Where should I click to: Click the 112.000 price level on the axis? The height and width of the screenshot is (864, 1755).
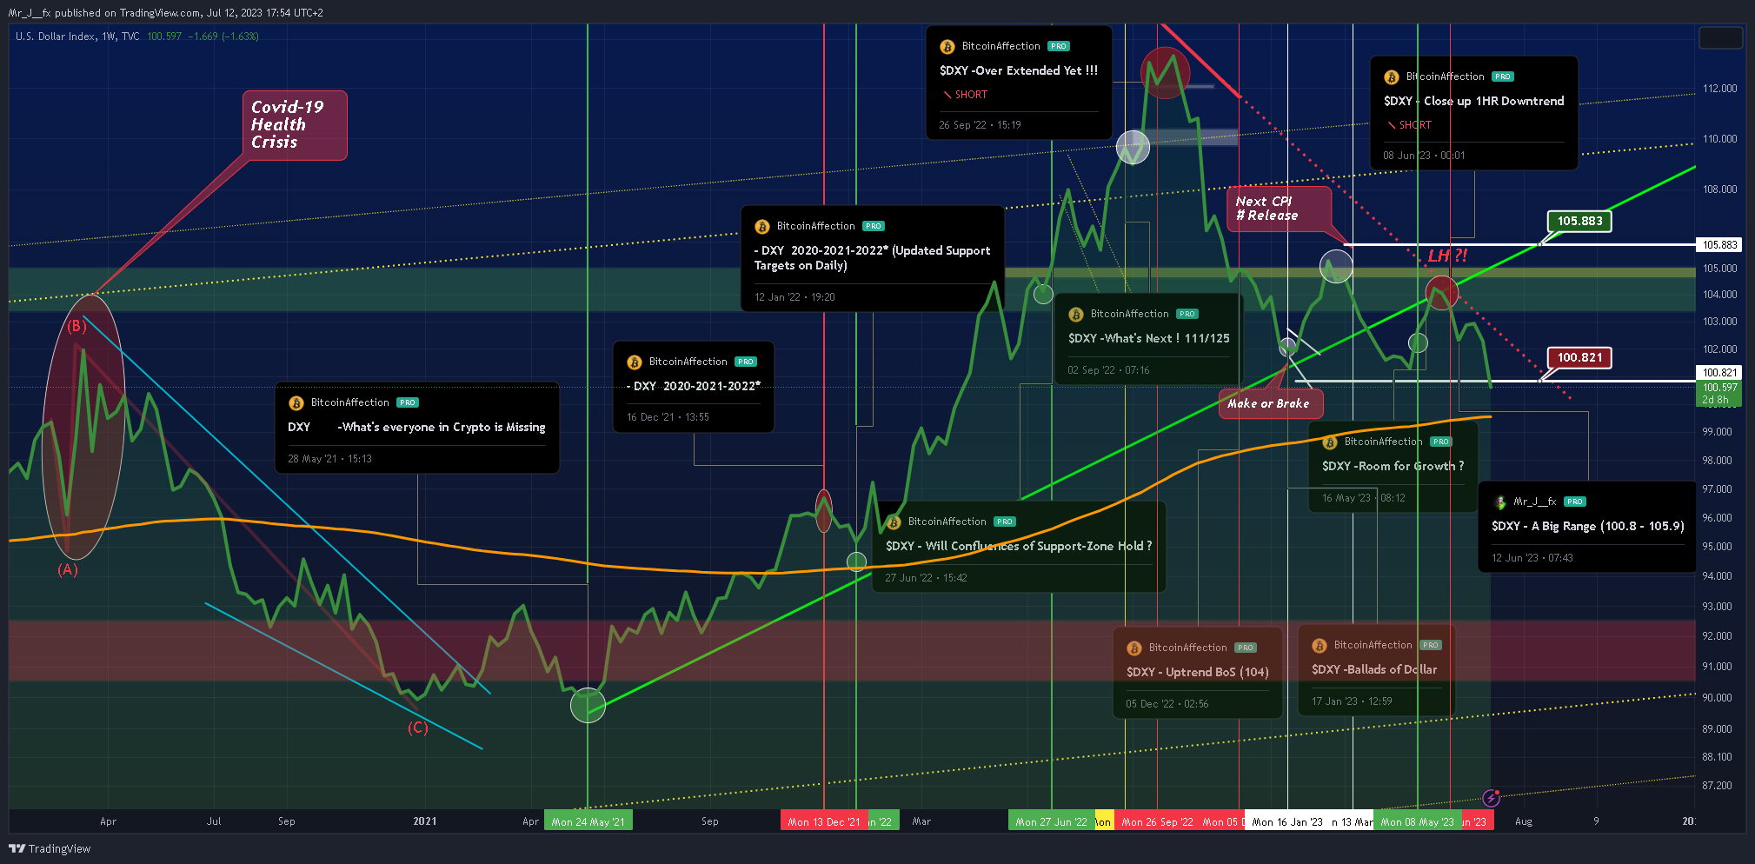(1719, 89)
